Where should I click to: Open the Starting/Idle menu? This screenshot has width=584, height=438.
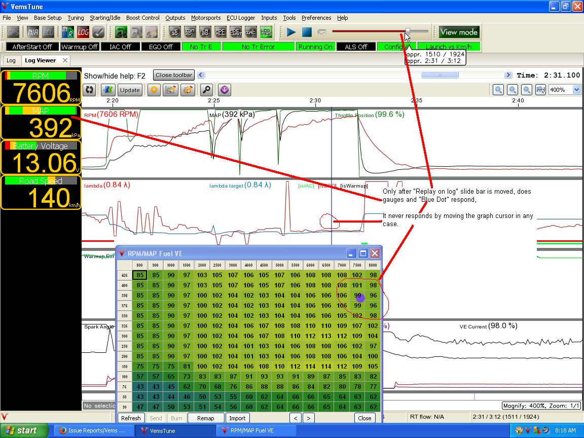[x=105, y=18]
